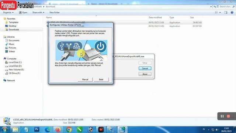The image size is (236, 133).
Task: Open the Organize dropdown menu
Action: tap(8, 13)
